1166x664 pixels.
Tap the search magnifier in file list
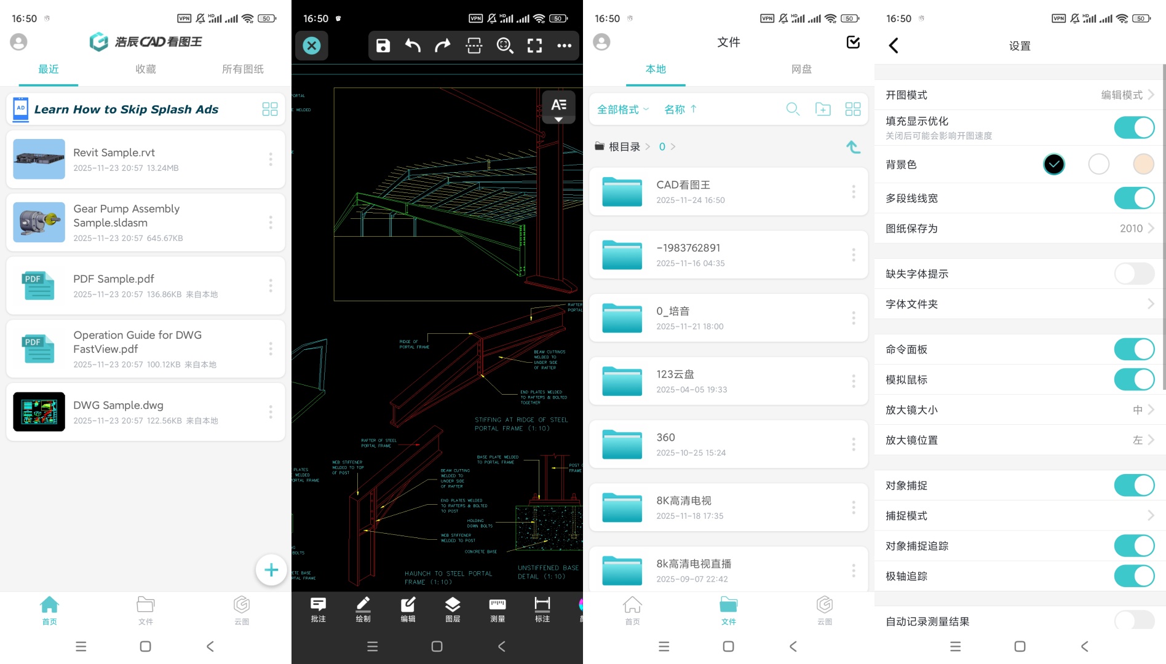(793, 109)
